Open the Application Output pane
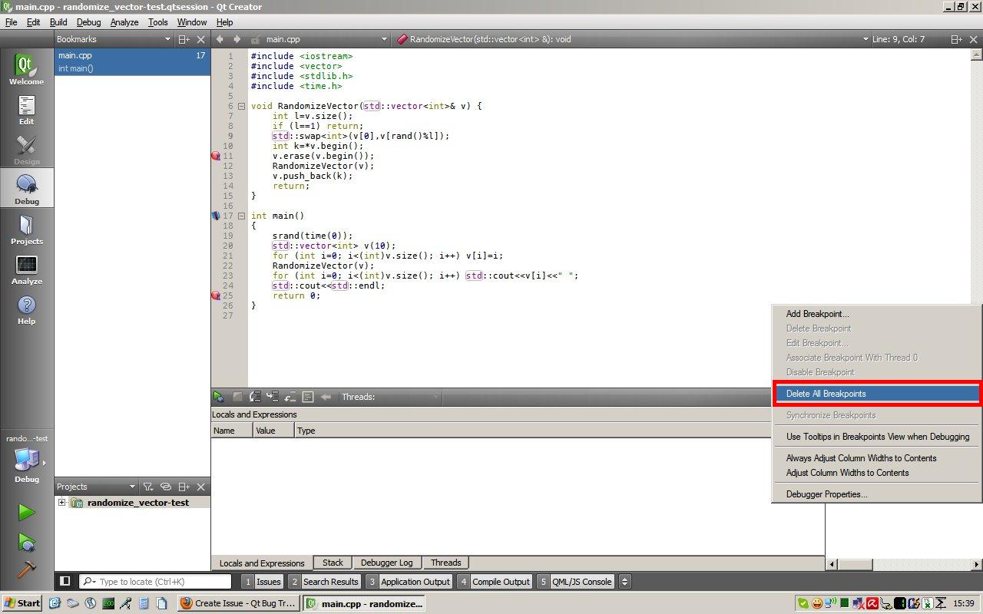The width and height of the screenshot is (983, 614). pyautogui.click(x=409, y=582)
